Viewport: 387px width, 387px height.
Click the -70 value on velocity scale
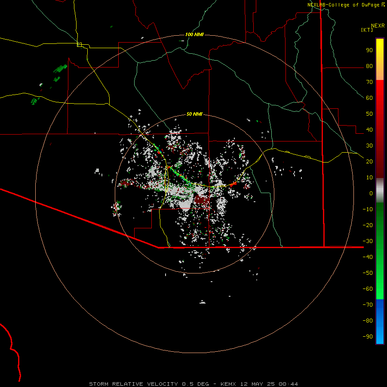point(368,304)
